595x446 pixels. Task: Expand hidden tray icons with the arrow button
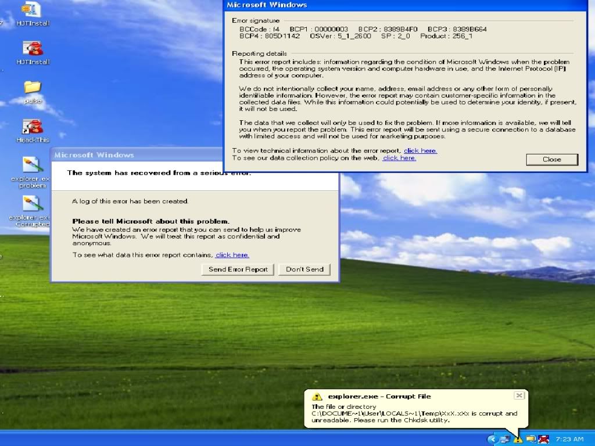click(492, 439)
